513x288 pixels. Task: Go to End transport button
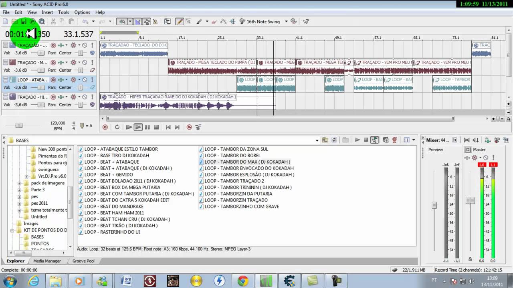point(177,127)
